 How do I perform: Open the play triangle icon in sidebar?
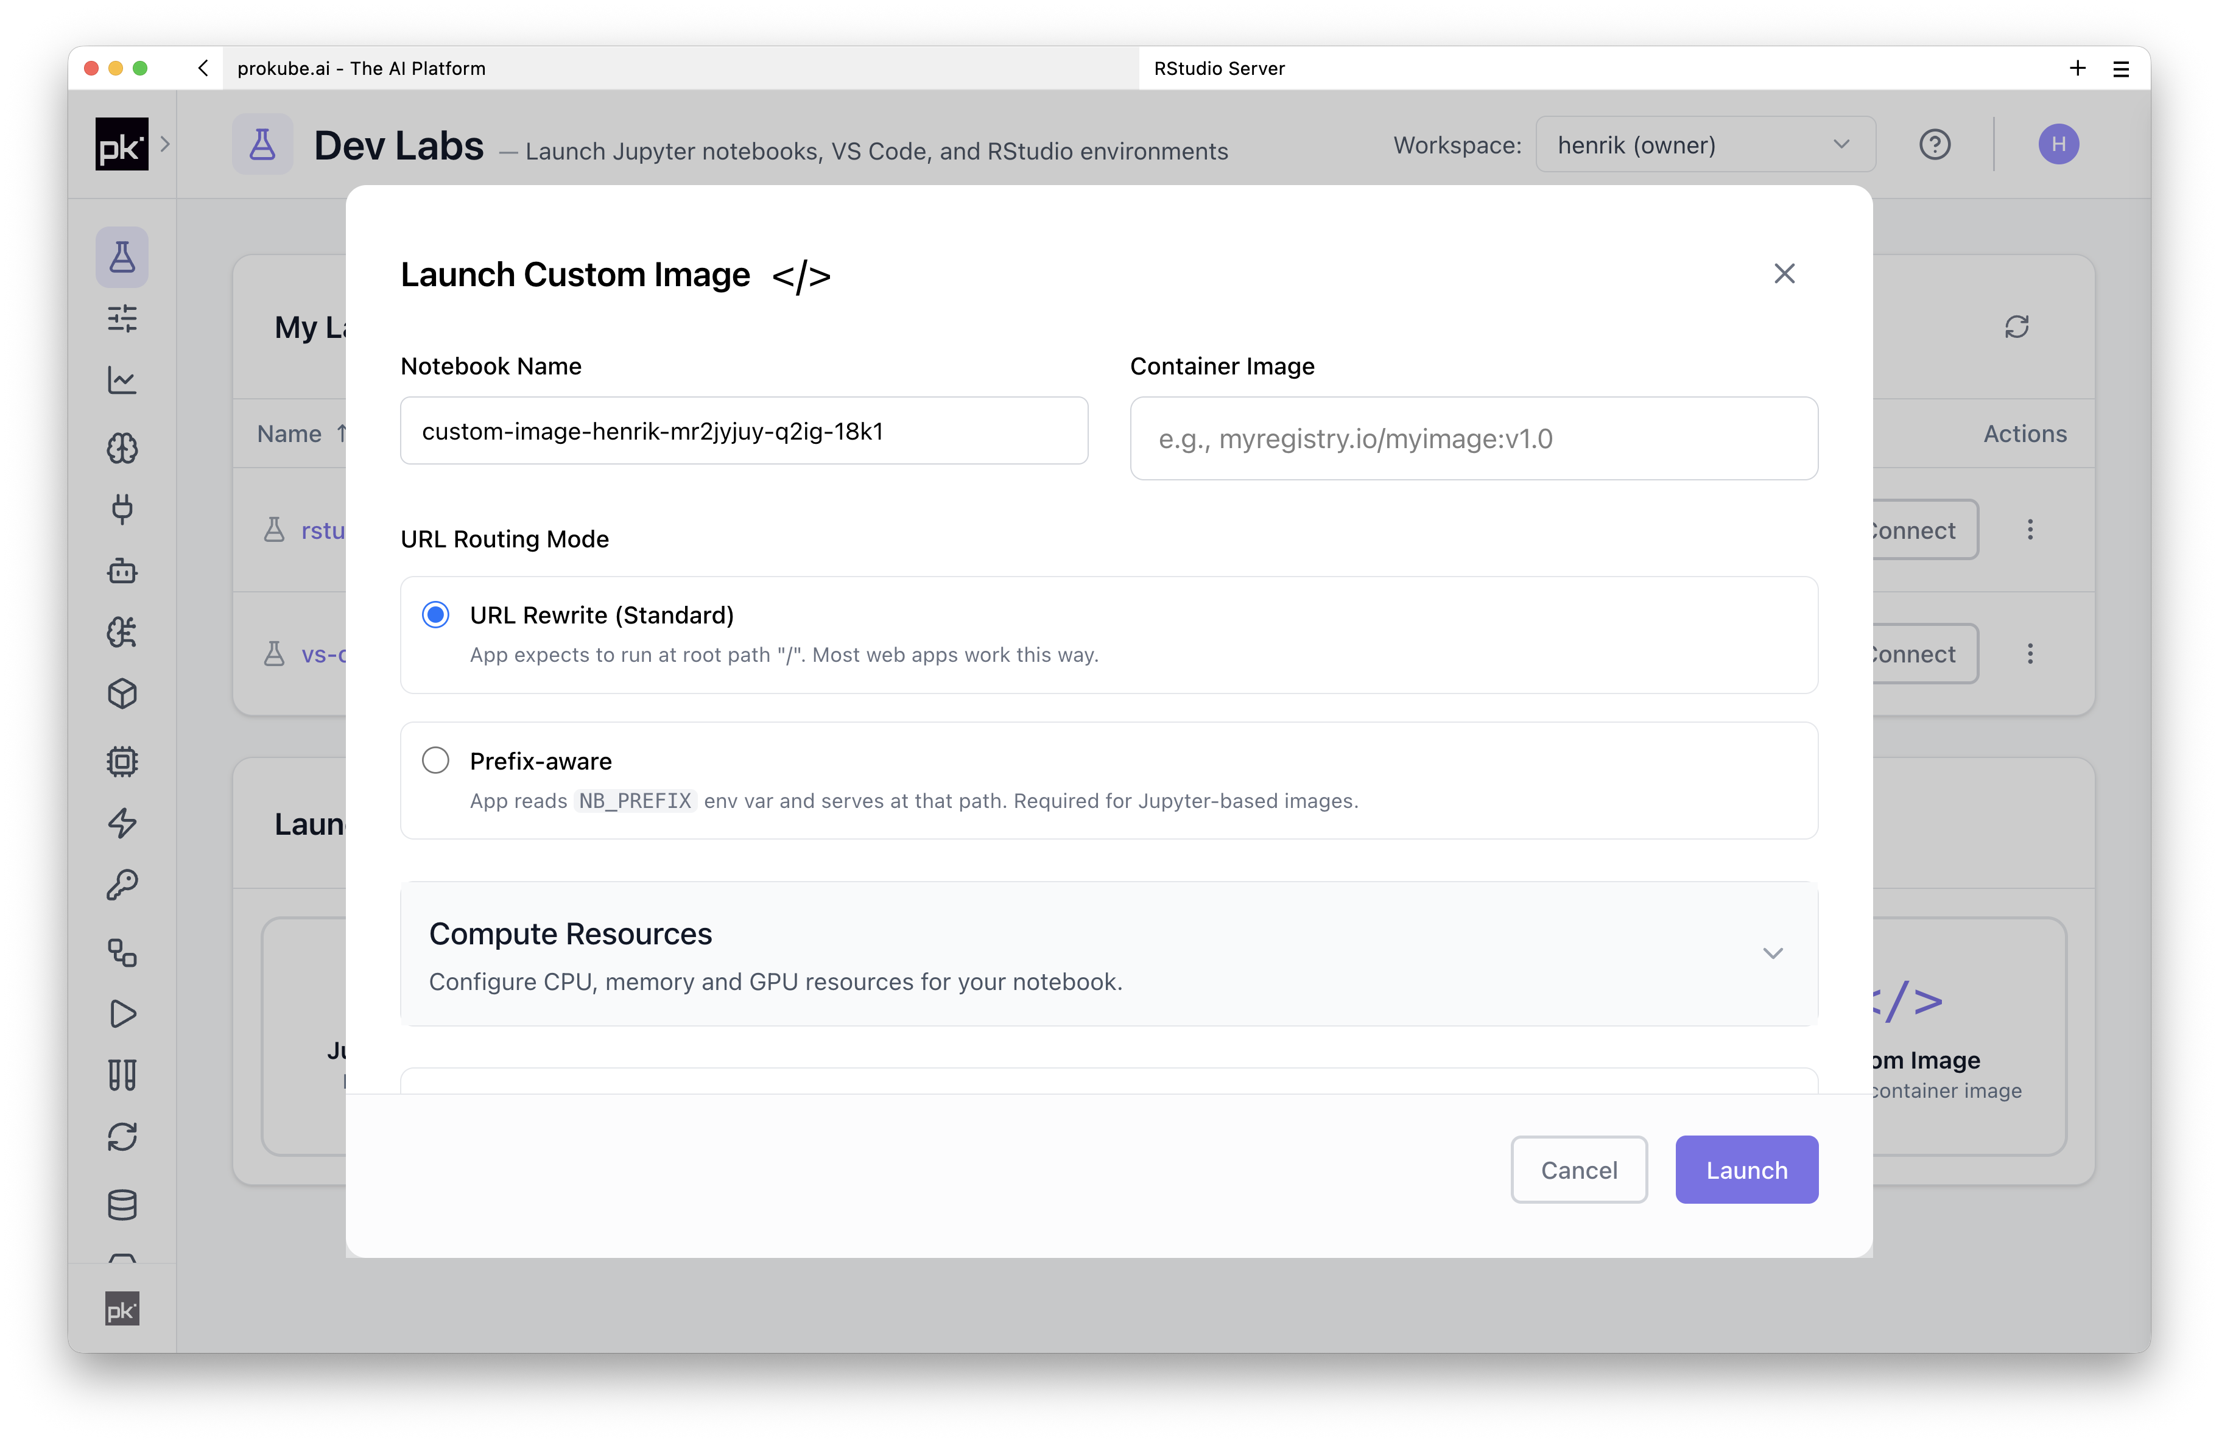122,1013
